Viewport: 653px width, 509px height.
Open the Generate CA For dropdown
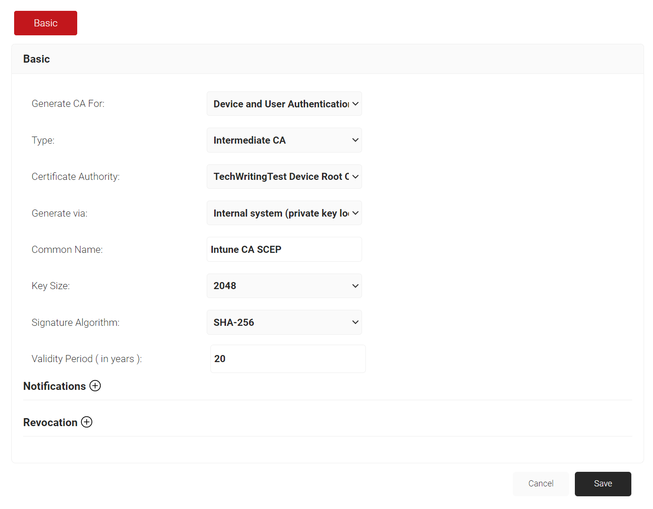284,104
